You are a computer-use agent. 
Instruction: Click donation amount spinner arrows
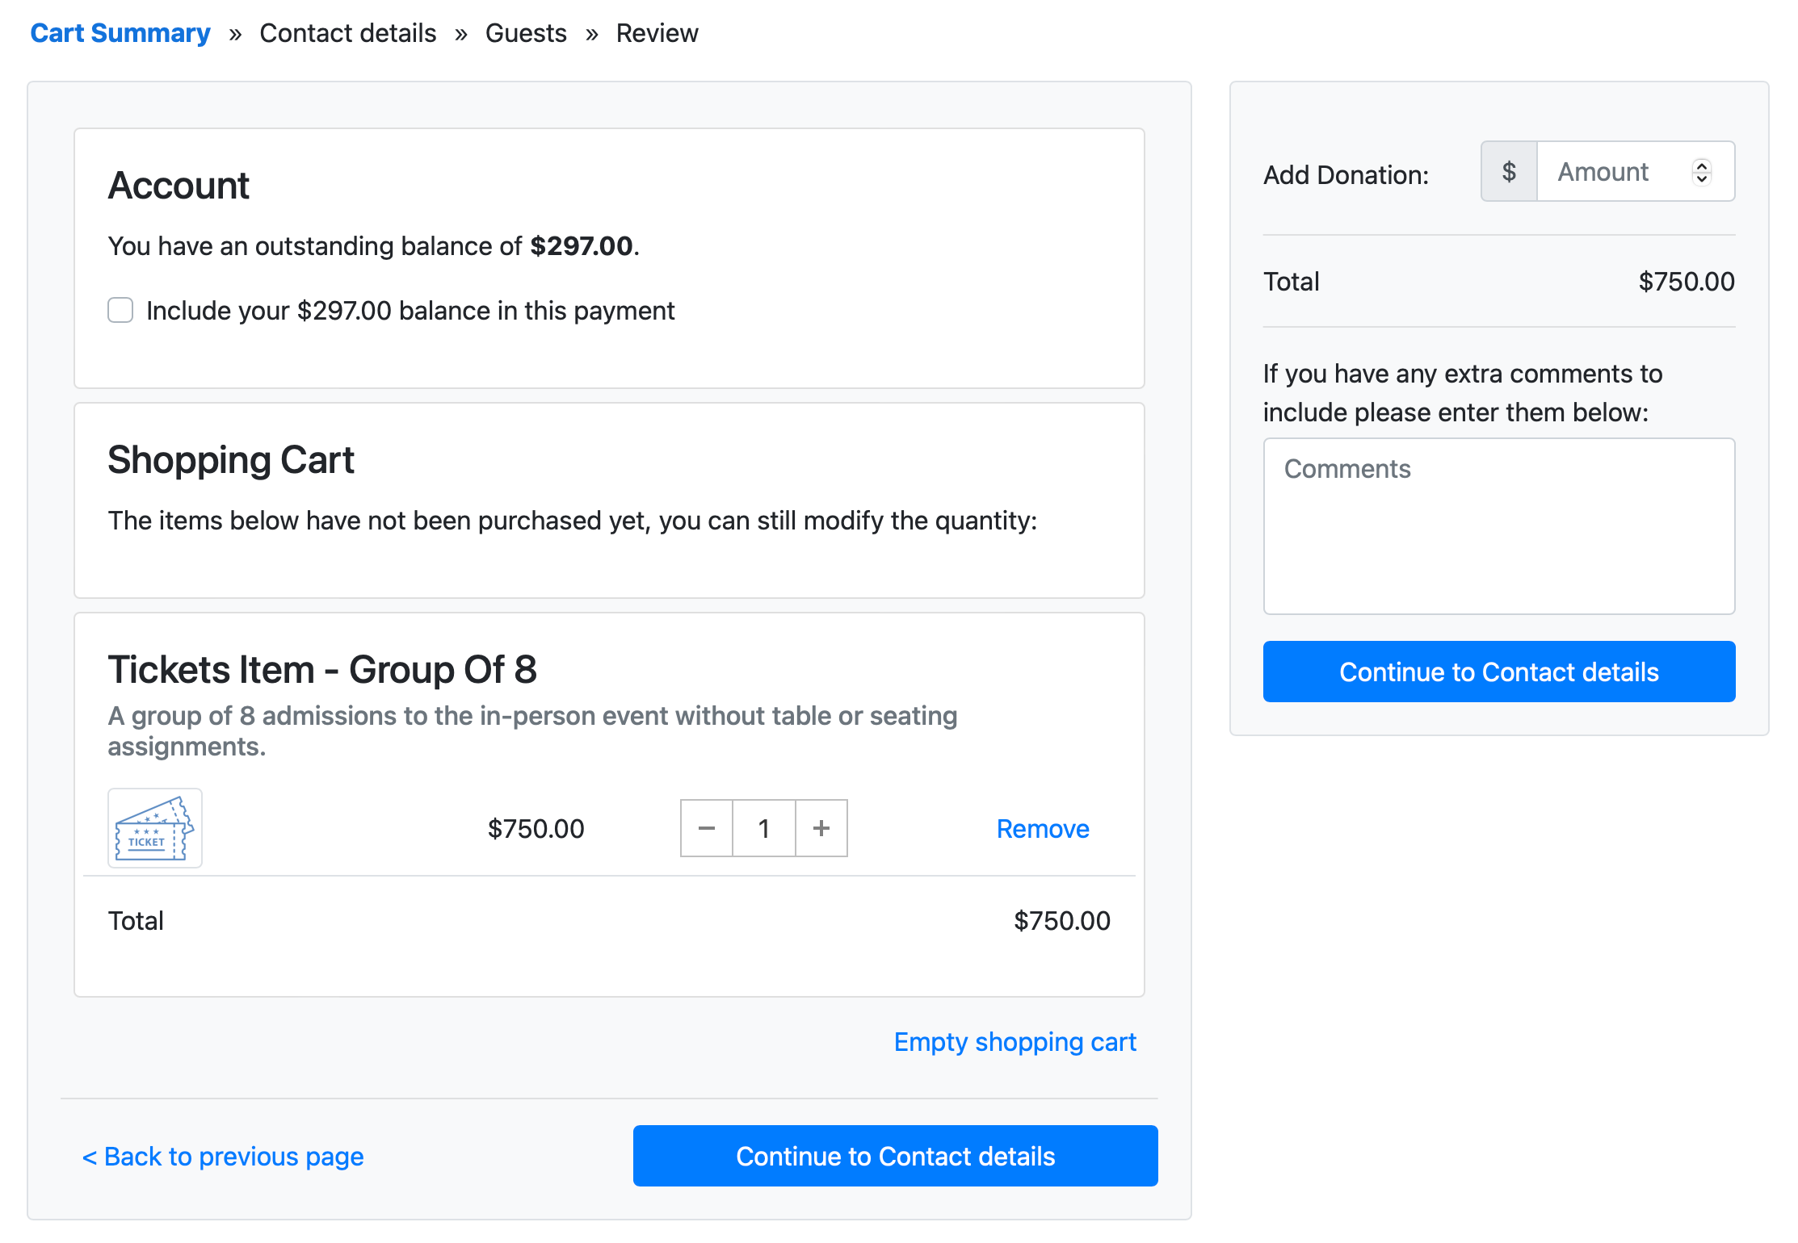pos(1702,171)
